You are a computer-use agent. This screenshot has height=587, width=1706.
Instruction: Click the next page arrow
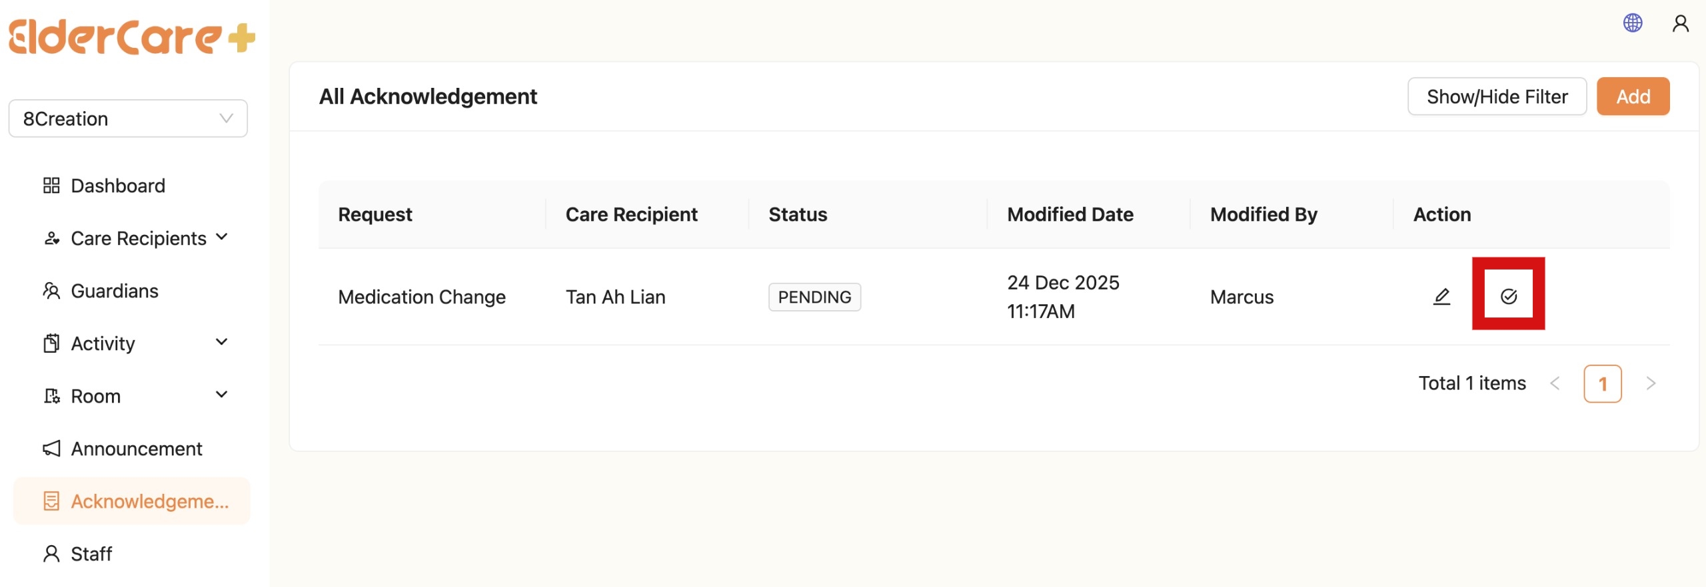(1651, 384)
